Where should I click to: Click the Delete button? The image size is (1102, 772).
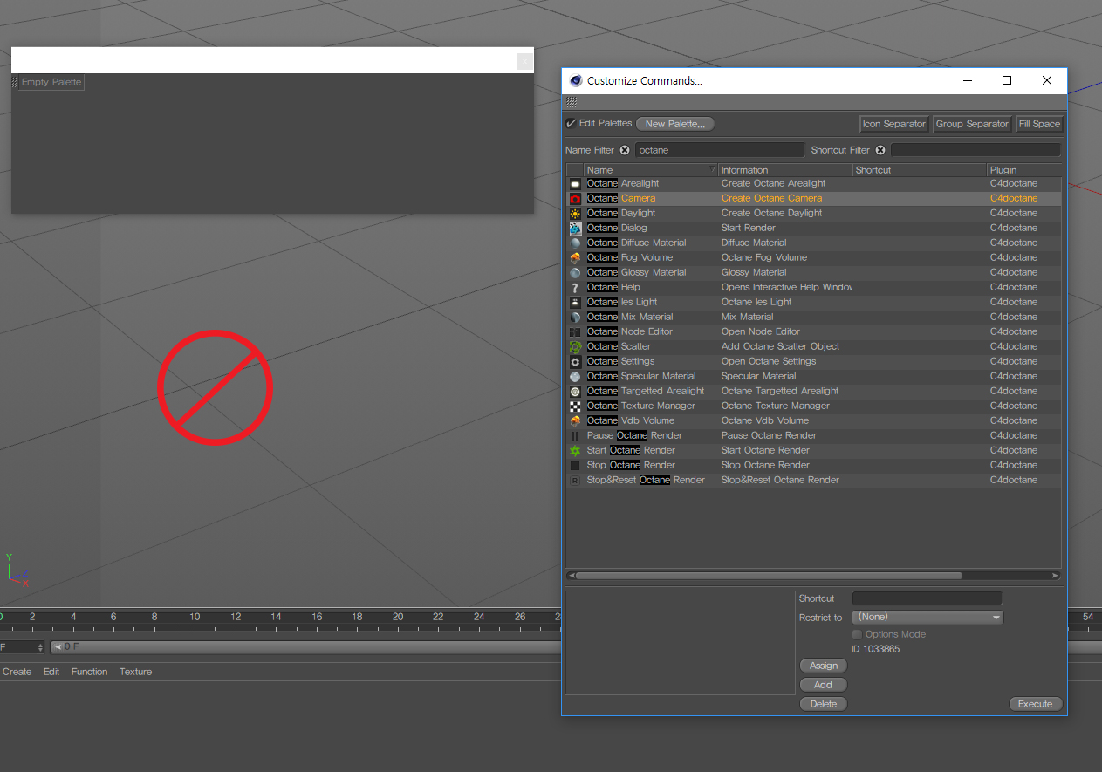coord(824,704)
